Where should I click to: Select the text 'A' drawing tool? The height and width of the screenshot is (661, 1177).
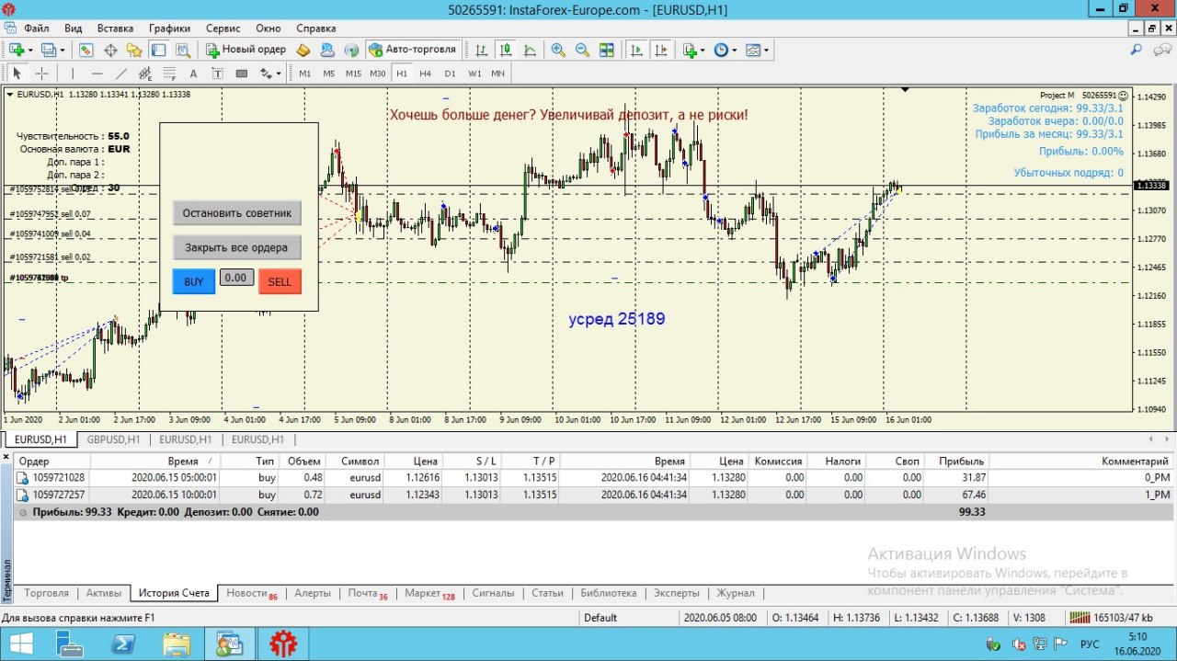pos(193,74)
